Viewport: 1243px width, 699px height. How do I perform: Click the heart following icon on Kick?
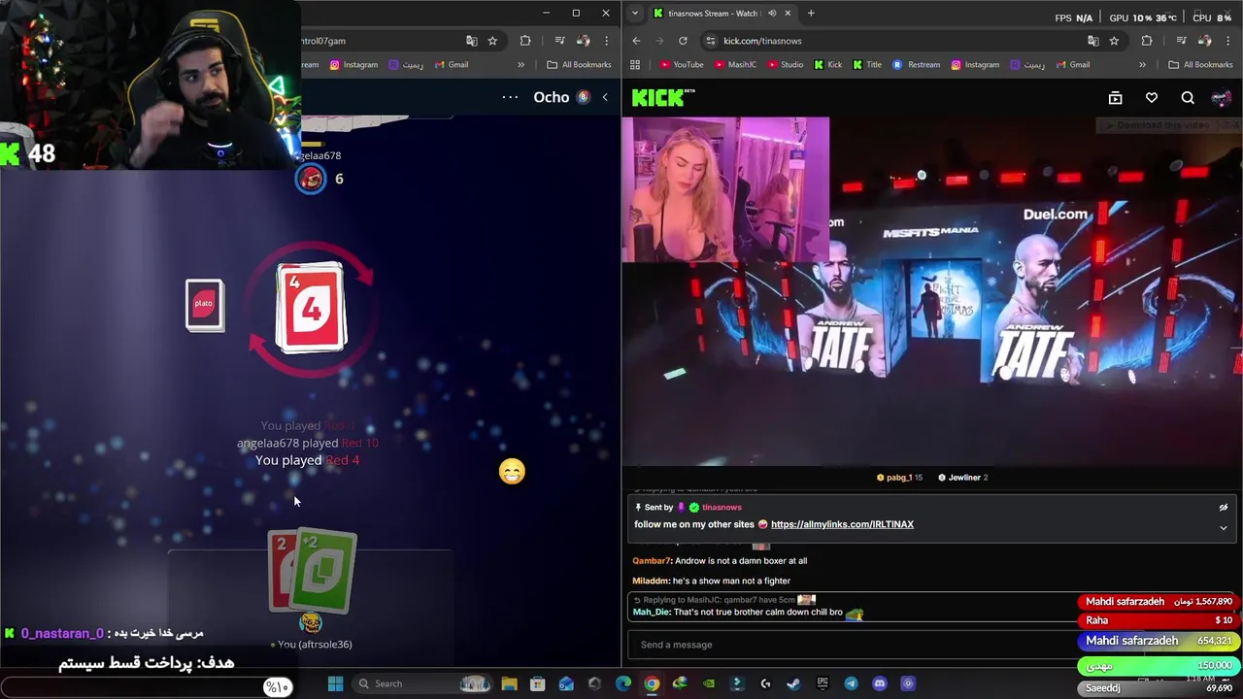coord(1152,98)
